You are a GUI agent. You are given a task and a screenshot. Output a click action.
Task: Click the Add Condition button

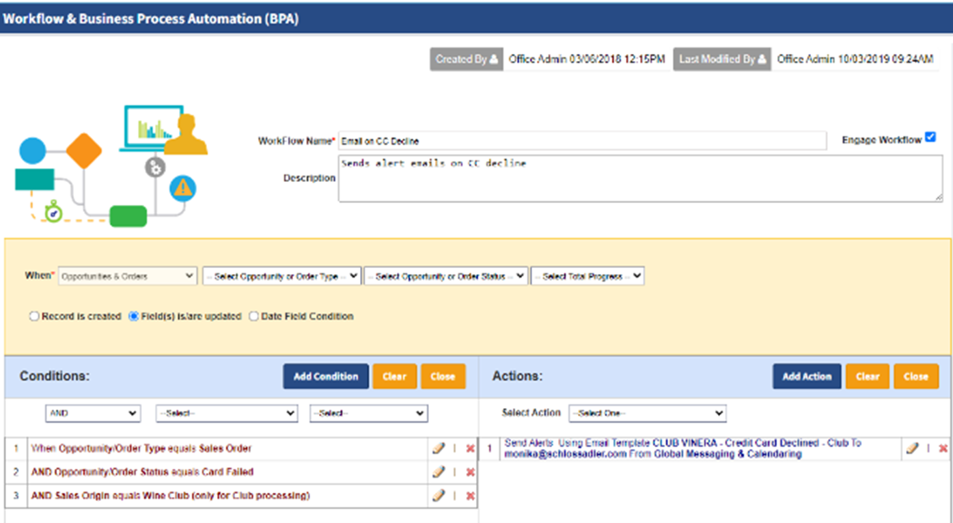(325, 376)
